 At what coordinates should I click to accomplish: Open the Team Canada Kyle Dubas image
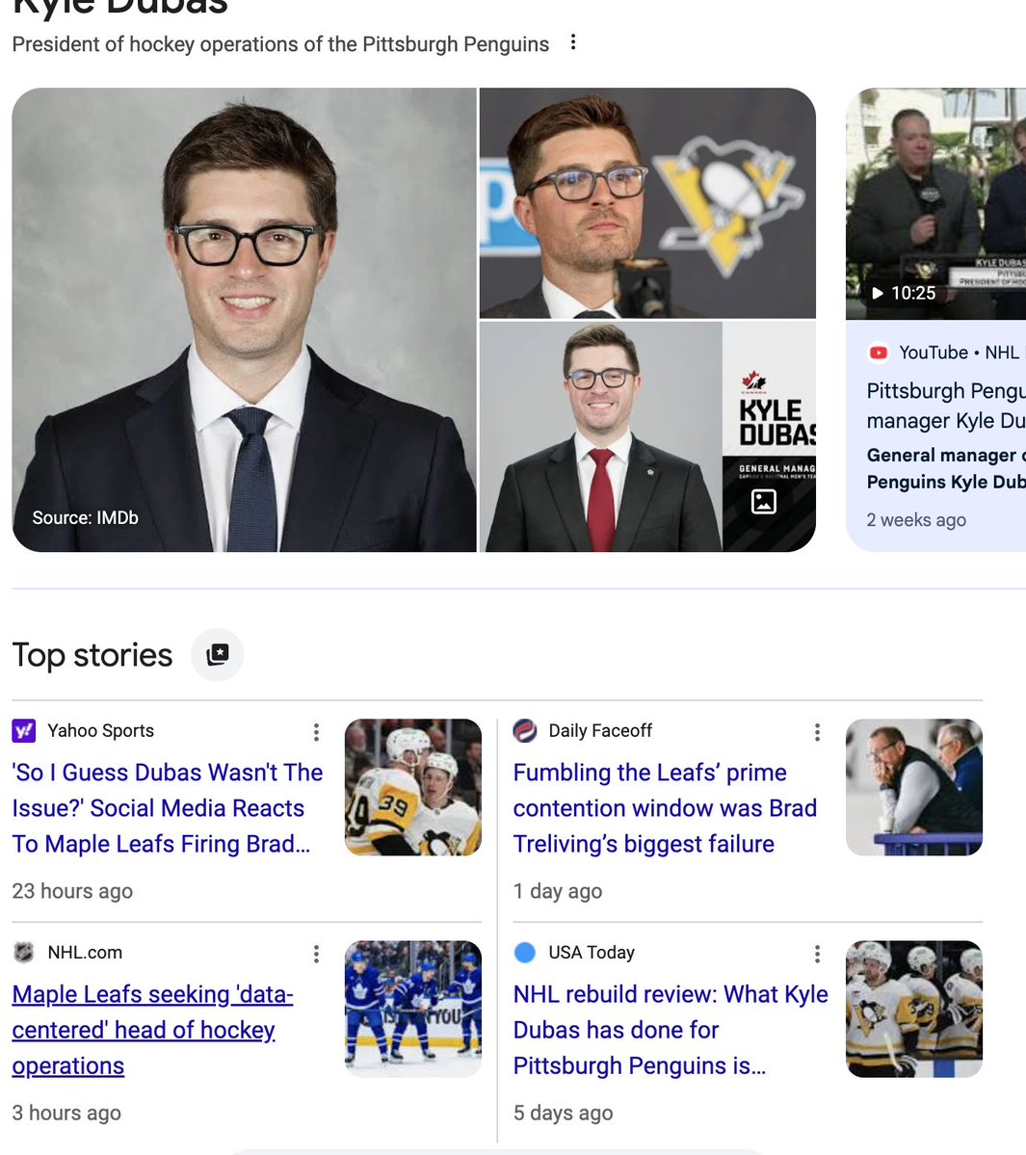click(x=647, y=436)
